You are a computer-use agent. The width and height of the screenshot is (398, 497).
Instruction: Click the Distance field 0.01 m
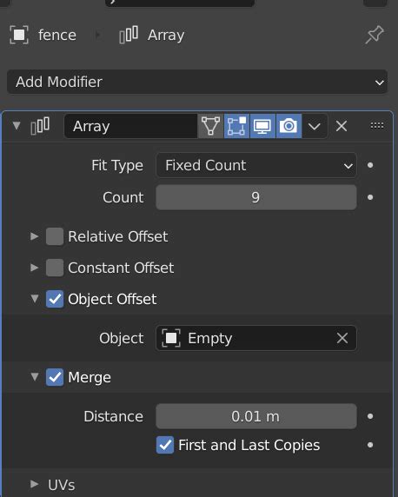point(256,416)
